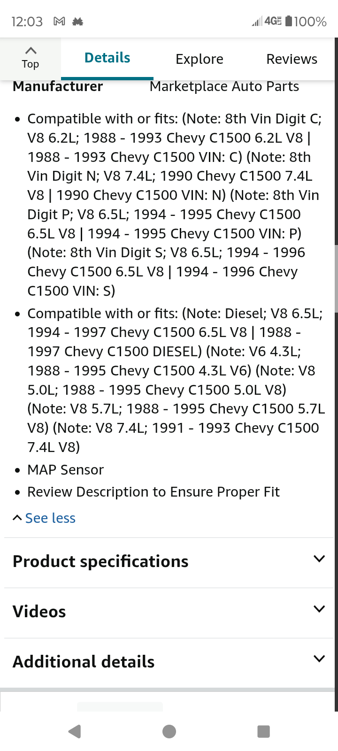Tap the Gmail notification icon in status bar

(x=59, y=22)
